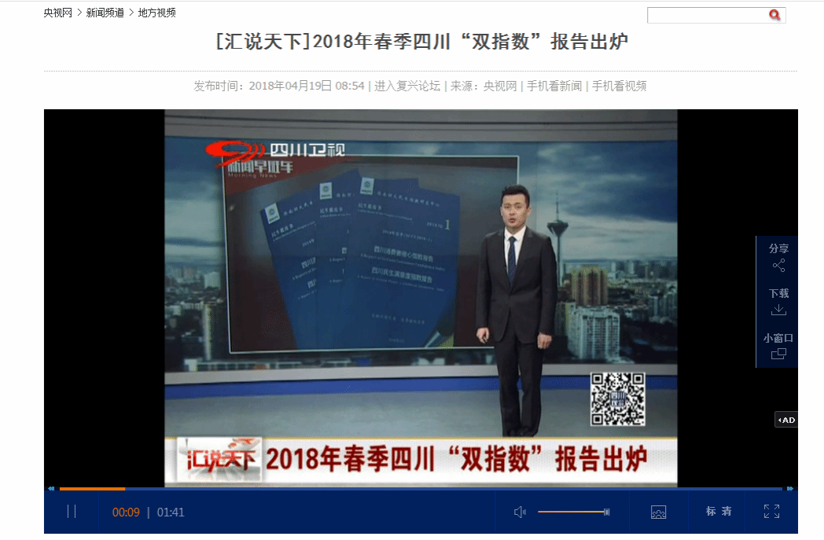Click the QR code in the video
Image resolution: width=824 pixels, height=540 pixels.
coord(618,399)
